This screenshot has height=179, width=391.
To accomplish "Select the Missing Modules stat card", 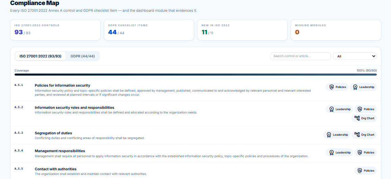I will pyautogui.click(x=336, y=30).
